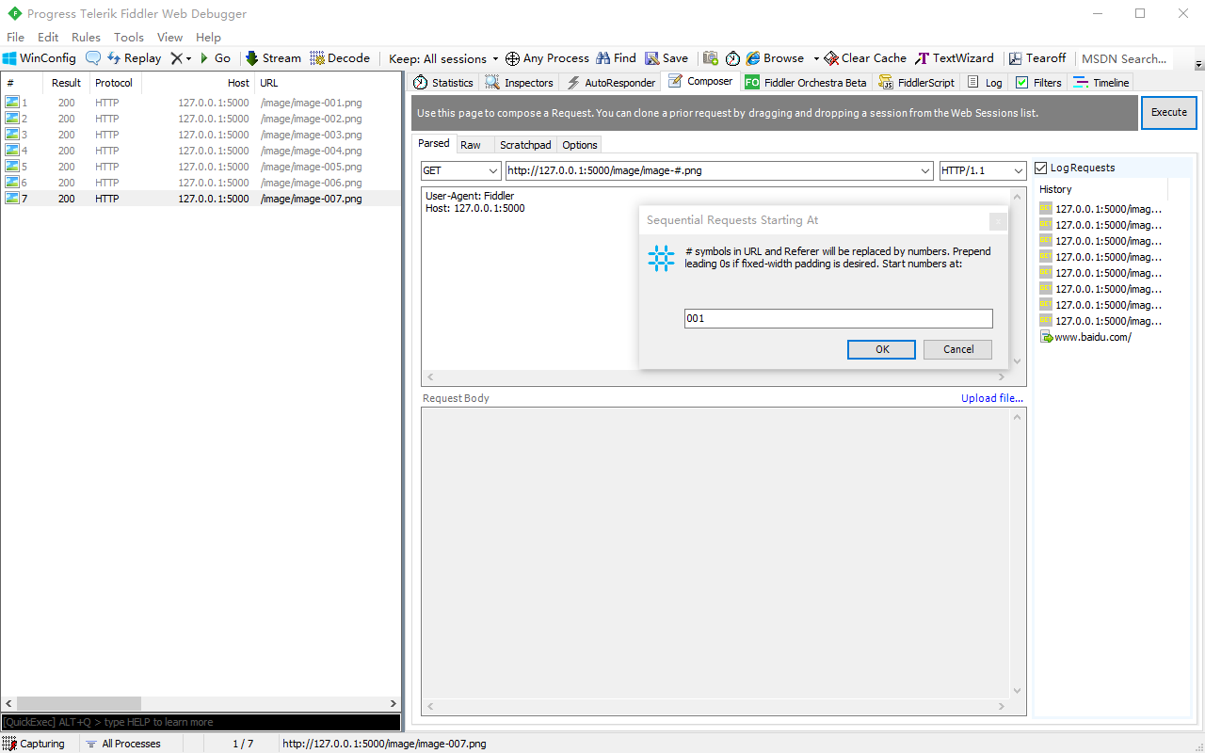The height and width of the screenshot is (753, 1205).
Task: Click the comment speech bubble icon
Action: (93, 58)
